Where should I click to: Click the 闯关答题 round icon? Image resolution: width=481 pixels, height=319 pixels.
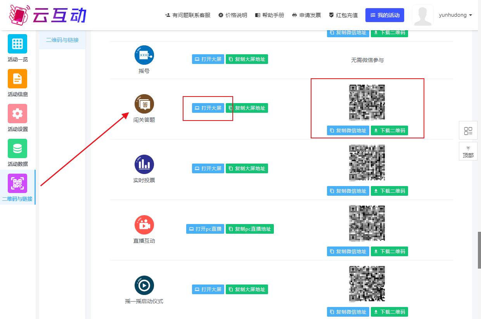point(144,104)
